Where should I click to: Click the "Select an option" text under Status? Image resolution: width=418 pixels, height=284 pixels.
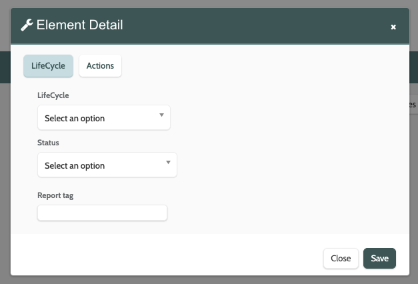75,165
